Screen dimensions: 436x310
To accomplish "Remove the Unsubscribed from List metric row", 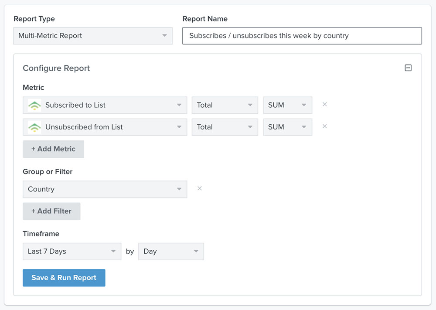I will pos(324,126).
